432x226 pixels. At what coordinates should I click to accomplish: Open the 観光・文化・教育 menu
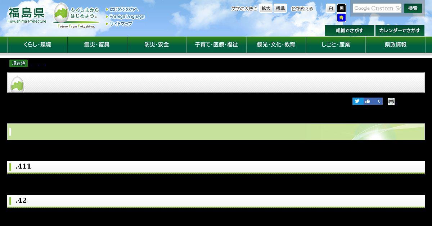[x=276, y=45]
